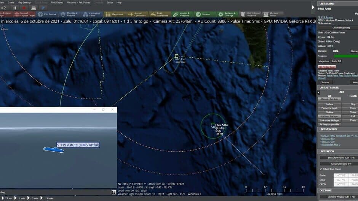Open the Editor menu

click(x=110, y=3)
